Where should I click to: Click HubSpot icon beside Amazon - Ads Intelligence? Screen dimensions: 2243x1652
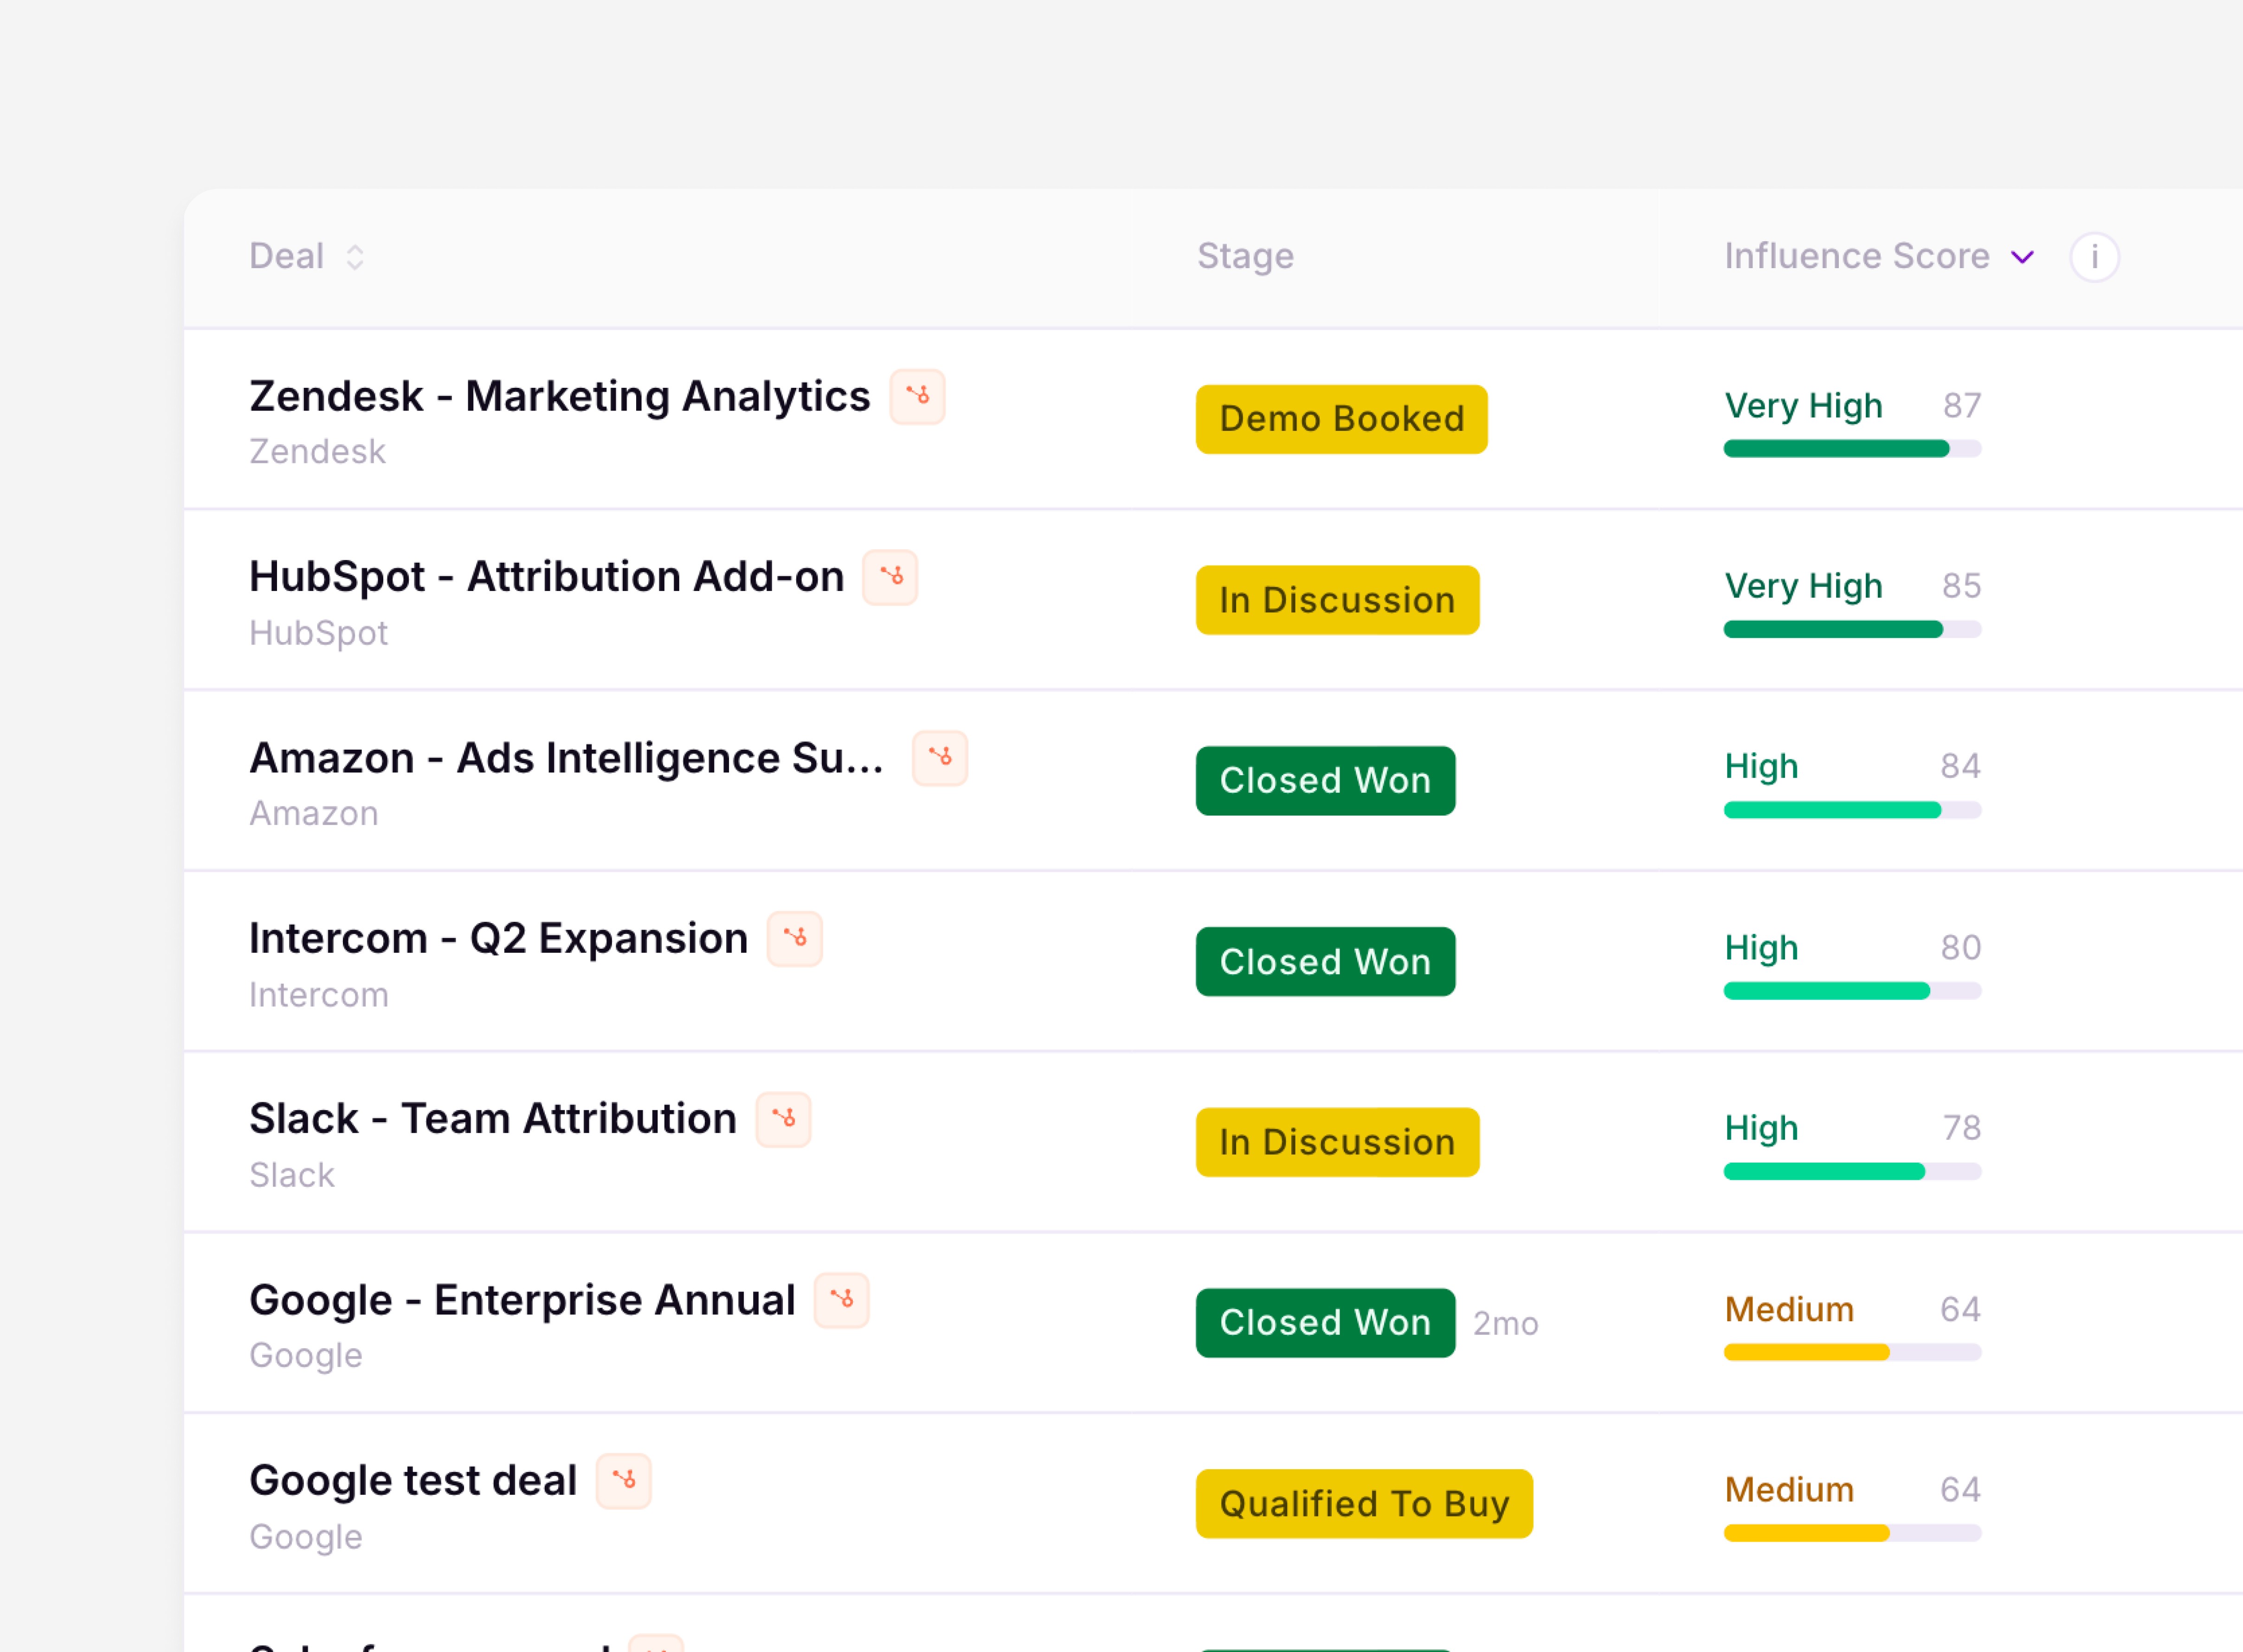pyautogui.click(x=939, y=758)
